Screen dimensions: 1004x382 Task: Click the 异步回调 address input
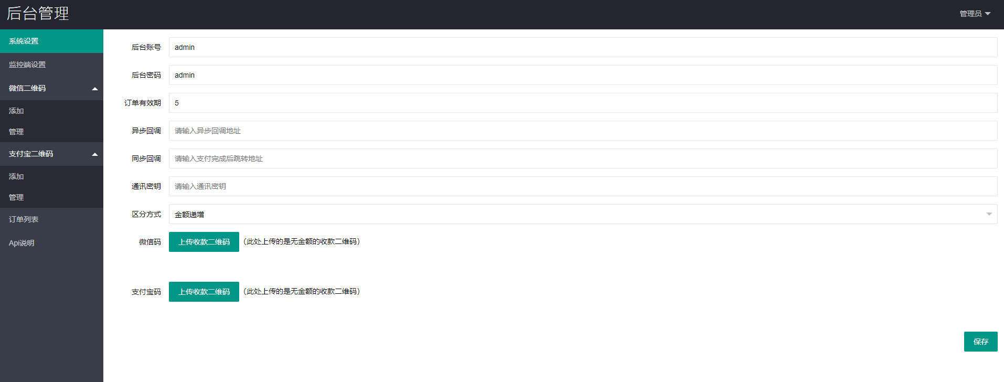[582, 131]
